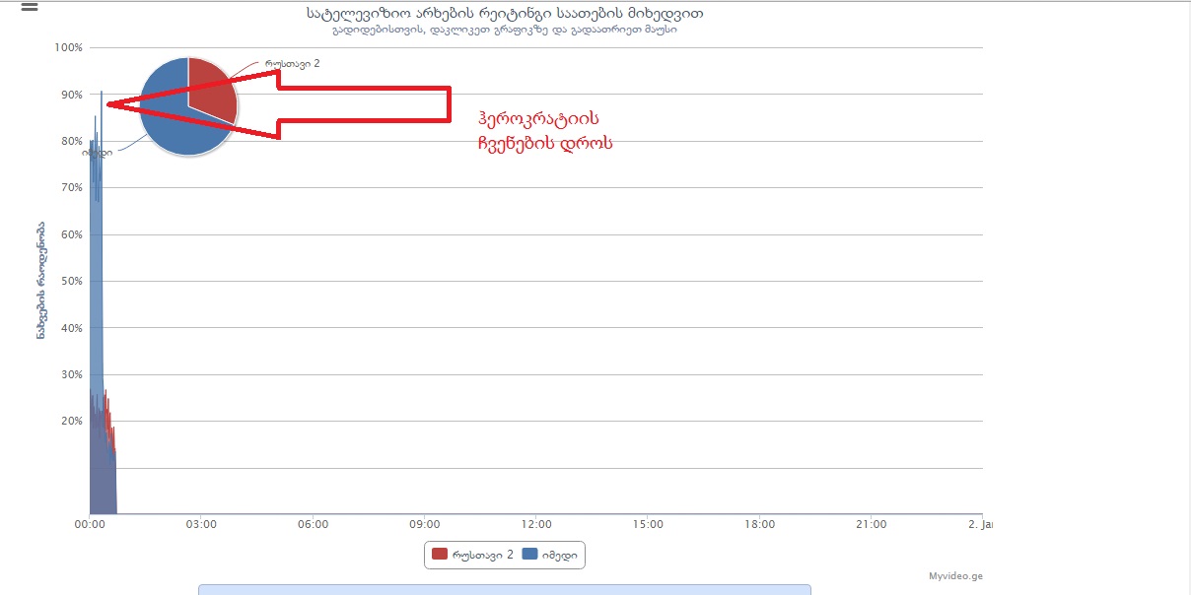Click the red რუსთავი 2 legend swatch
Viewport: 1191px width, 595px height.
point(440,556)
